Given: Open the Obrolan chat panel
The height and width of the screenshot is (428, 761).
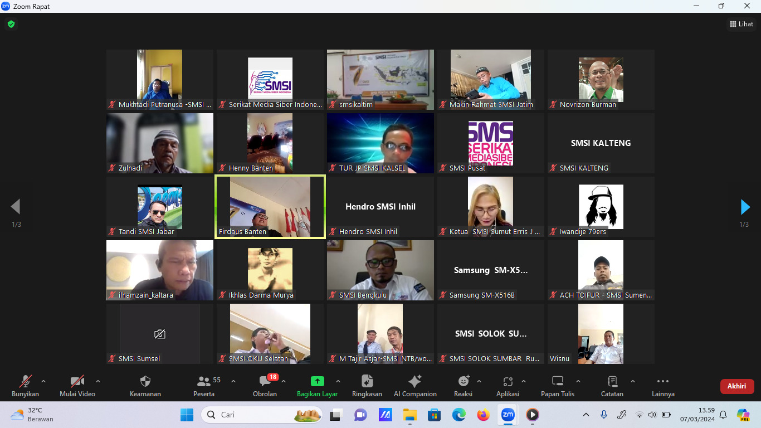Looking at the screenshot, I should click(x=265, y=381).
